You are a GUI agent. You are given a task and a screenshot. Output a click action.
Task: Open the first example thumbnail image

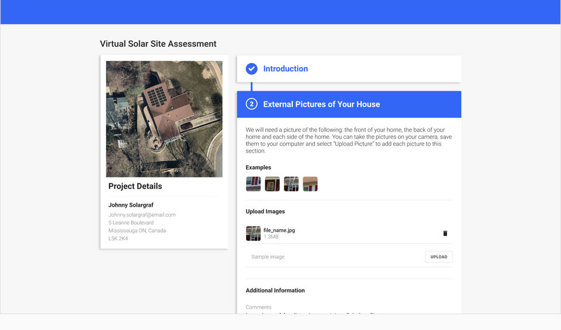tap(253, 184)
